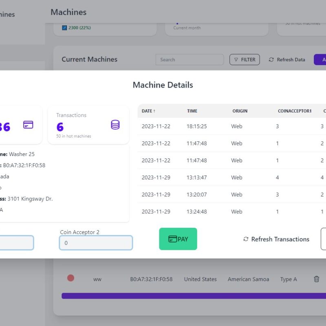Click the refresh icon next to Refresh Transactions
326x326 pixels.
246,239
